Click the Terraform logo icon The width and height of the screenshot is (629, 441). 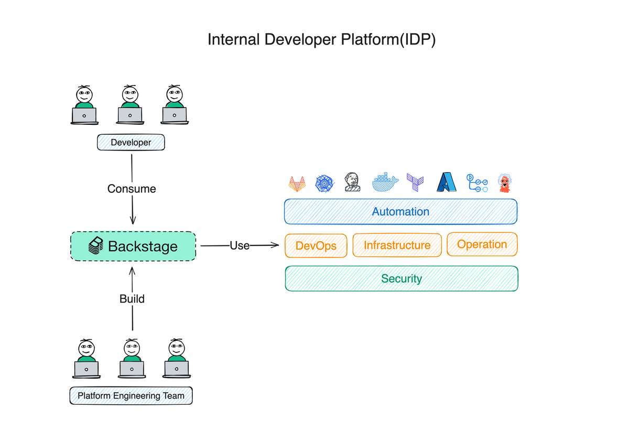point(415,183)
